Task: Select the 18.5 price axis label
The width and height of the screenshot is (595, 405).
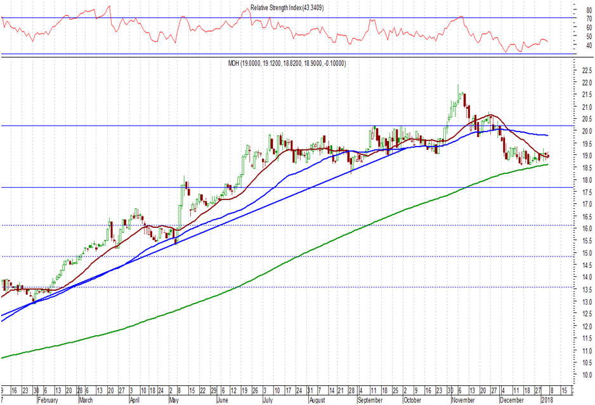Action: click(587, 168)
